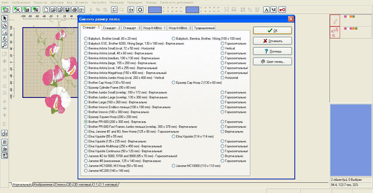Switch to the Изображение view tab
The image size is (373, 193).
click(x=43, y=185)
